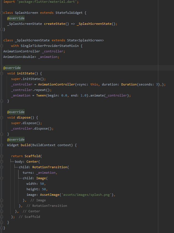Select the StatefulWidget class name
This screenshot has height=233, width=174.
tap(69, 13)
